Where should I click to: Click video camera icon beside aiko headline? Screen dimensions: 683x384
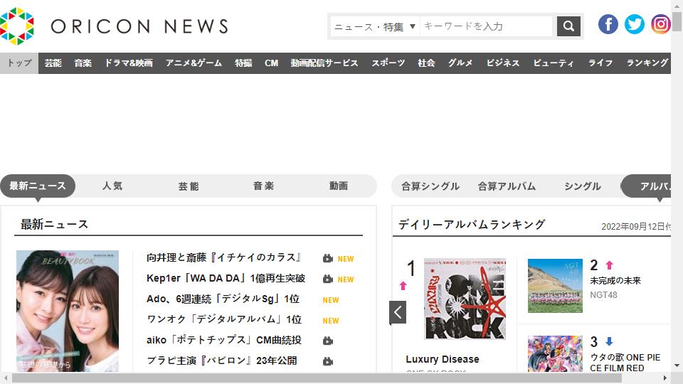(x=328, y=341)
